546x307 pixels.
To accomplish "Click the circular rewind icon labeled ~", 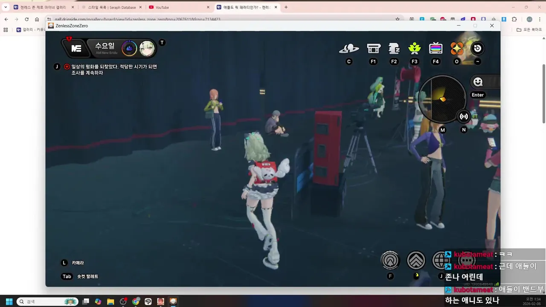I will (477, 48).
